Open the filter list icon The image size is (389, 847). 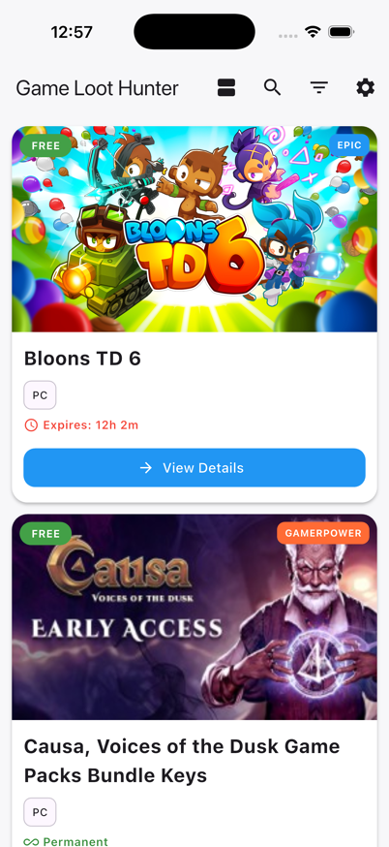(319, 87)
